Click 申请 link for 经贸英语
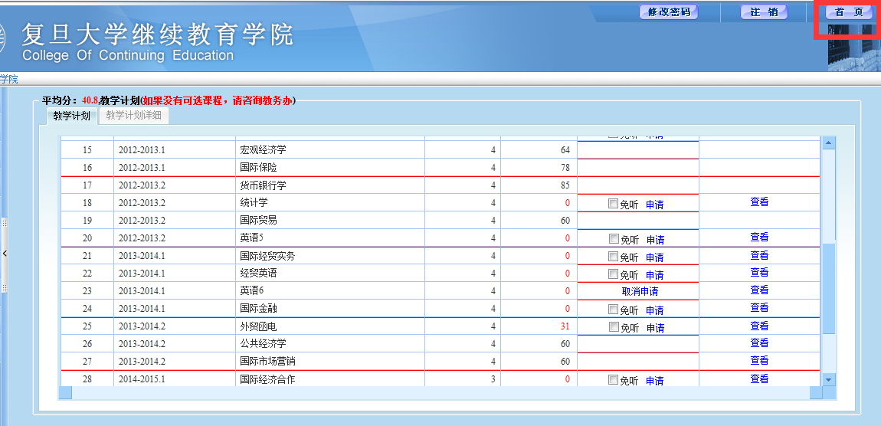The width and height of the screenshot is (881, 426). pos(654,275)
